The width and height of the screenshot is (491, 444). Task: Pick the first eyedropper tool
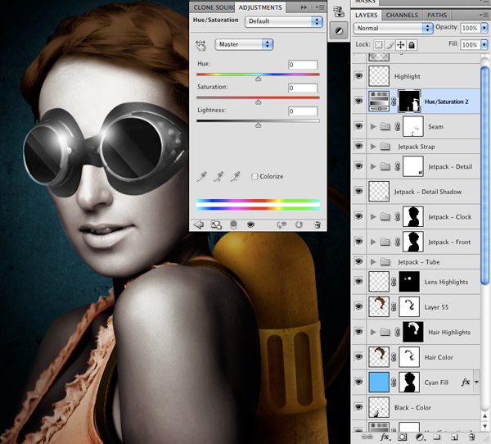201,176
